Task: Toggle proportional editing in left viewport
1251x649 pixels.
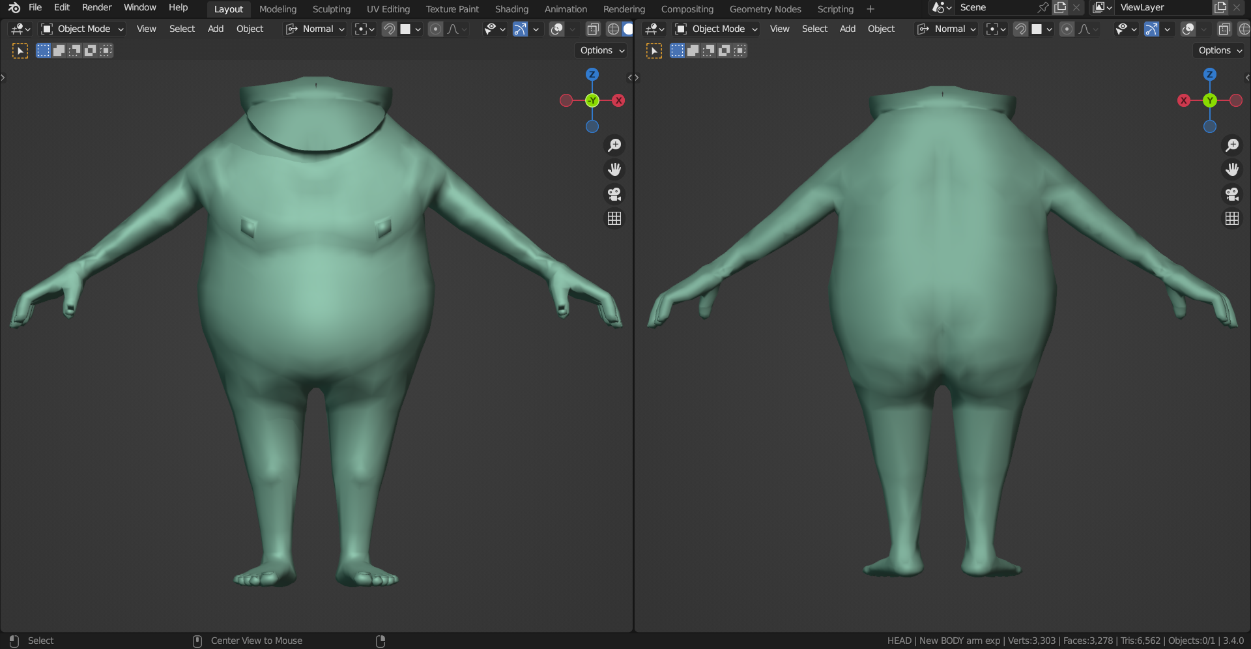Action: point(435,29)
